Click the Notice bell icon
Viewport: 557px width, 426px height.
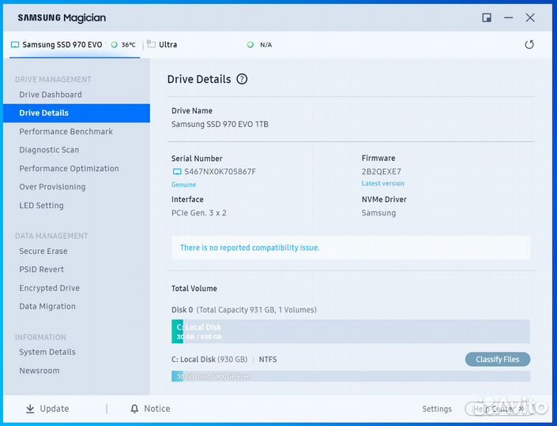point(134,409)
